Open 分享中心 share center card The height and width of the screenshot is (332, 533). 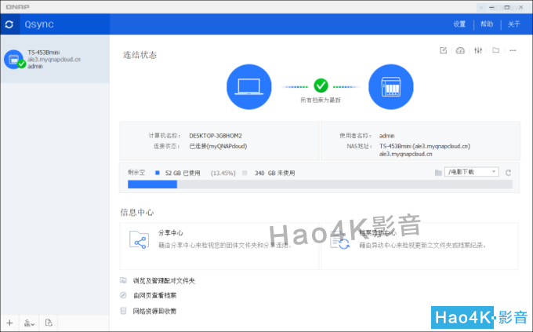click(x=219, y=246)
